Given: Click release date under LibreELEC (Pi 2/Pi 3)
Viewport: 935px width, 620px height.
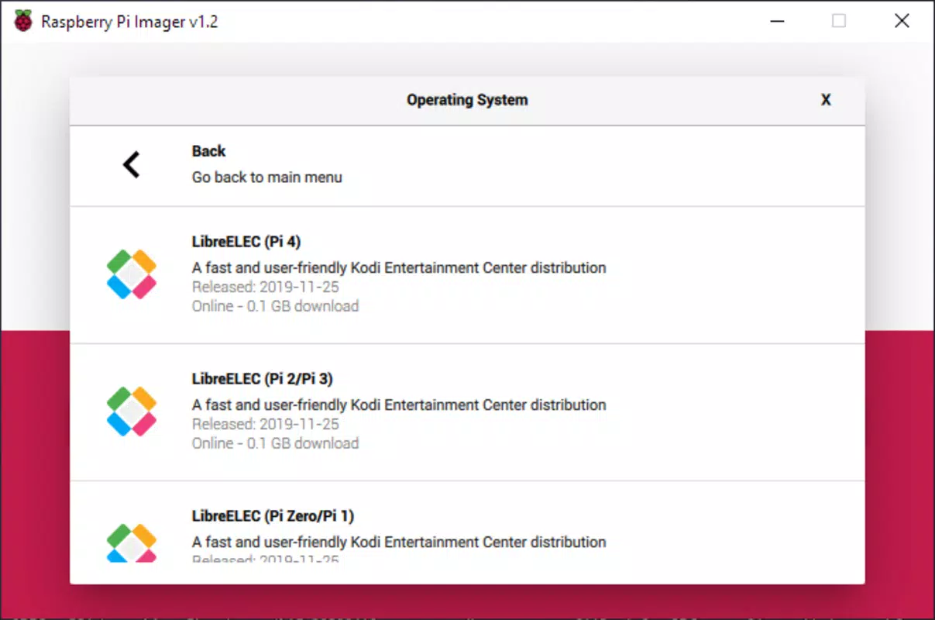Looking at the screenshot, I should [x=266, y=425].
